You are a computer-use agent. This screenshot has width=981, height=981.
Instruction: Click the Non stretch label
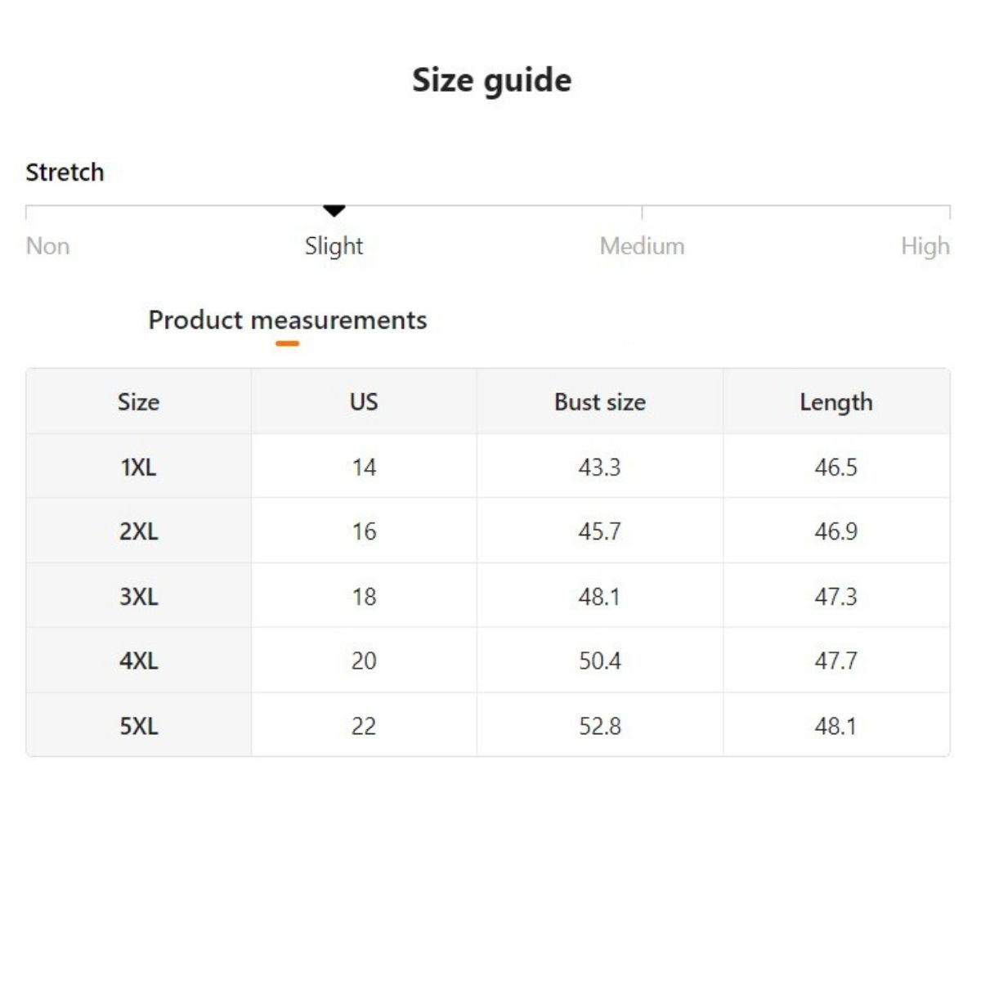tap(47, 246)
